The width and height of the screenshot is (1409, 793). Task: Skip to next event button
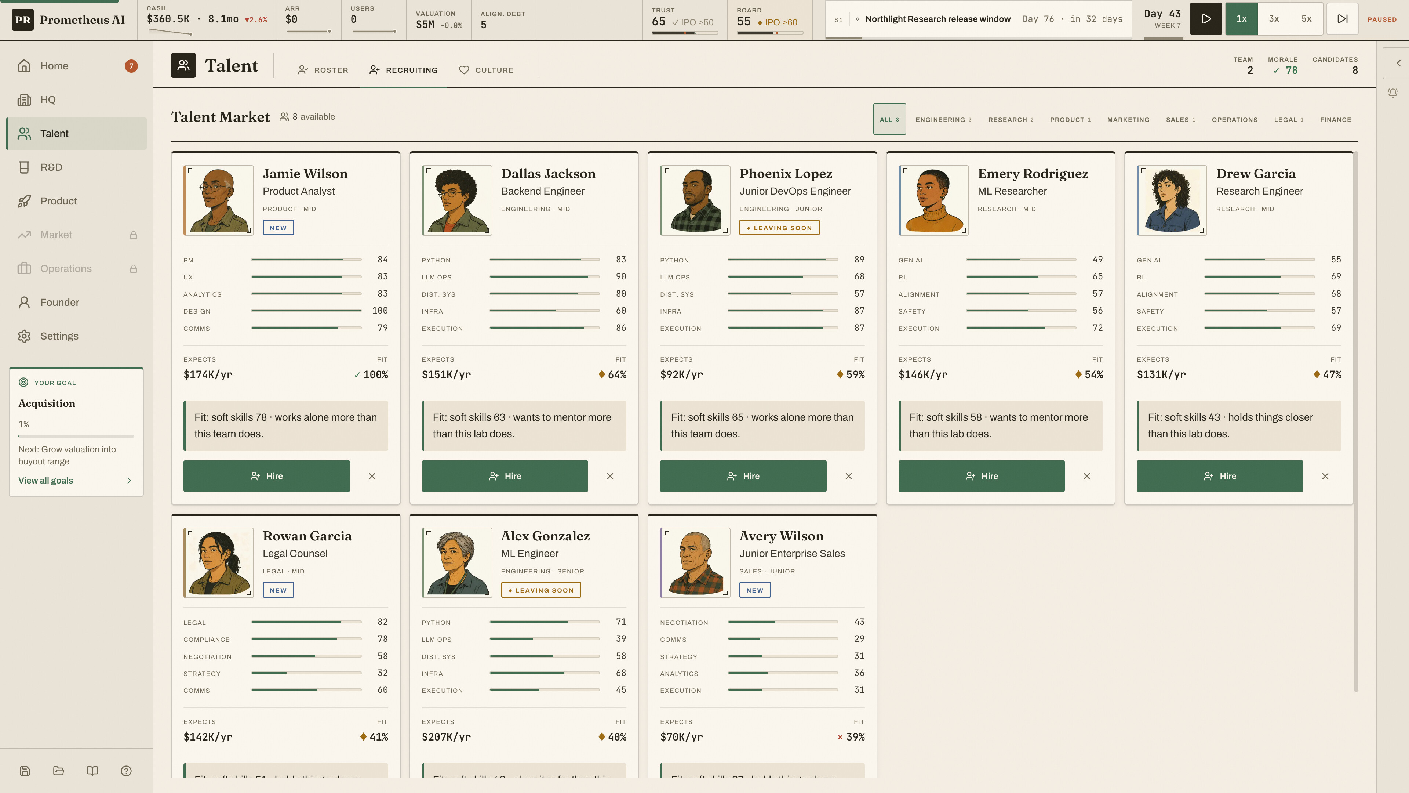1342,19
